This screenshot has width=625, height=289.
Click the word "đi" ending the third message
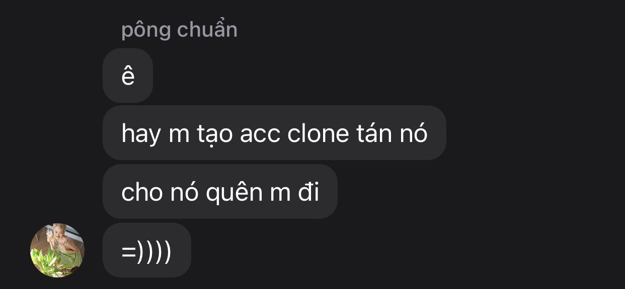(x=308, y=192)
